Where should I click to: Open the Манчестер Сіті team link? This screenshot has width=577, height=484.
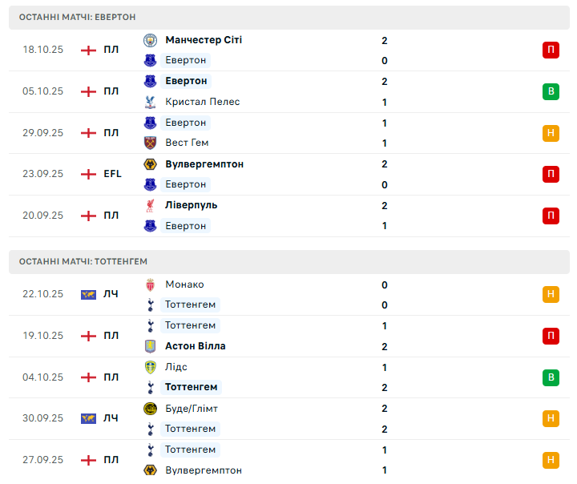pos(204,40)
